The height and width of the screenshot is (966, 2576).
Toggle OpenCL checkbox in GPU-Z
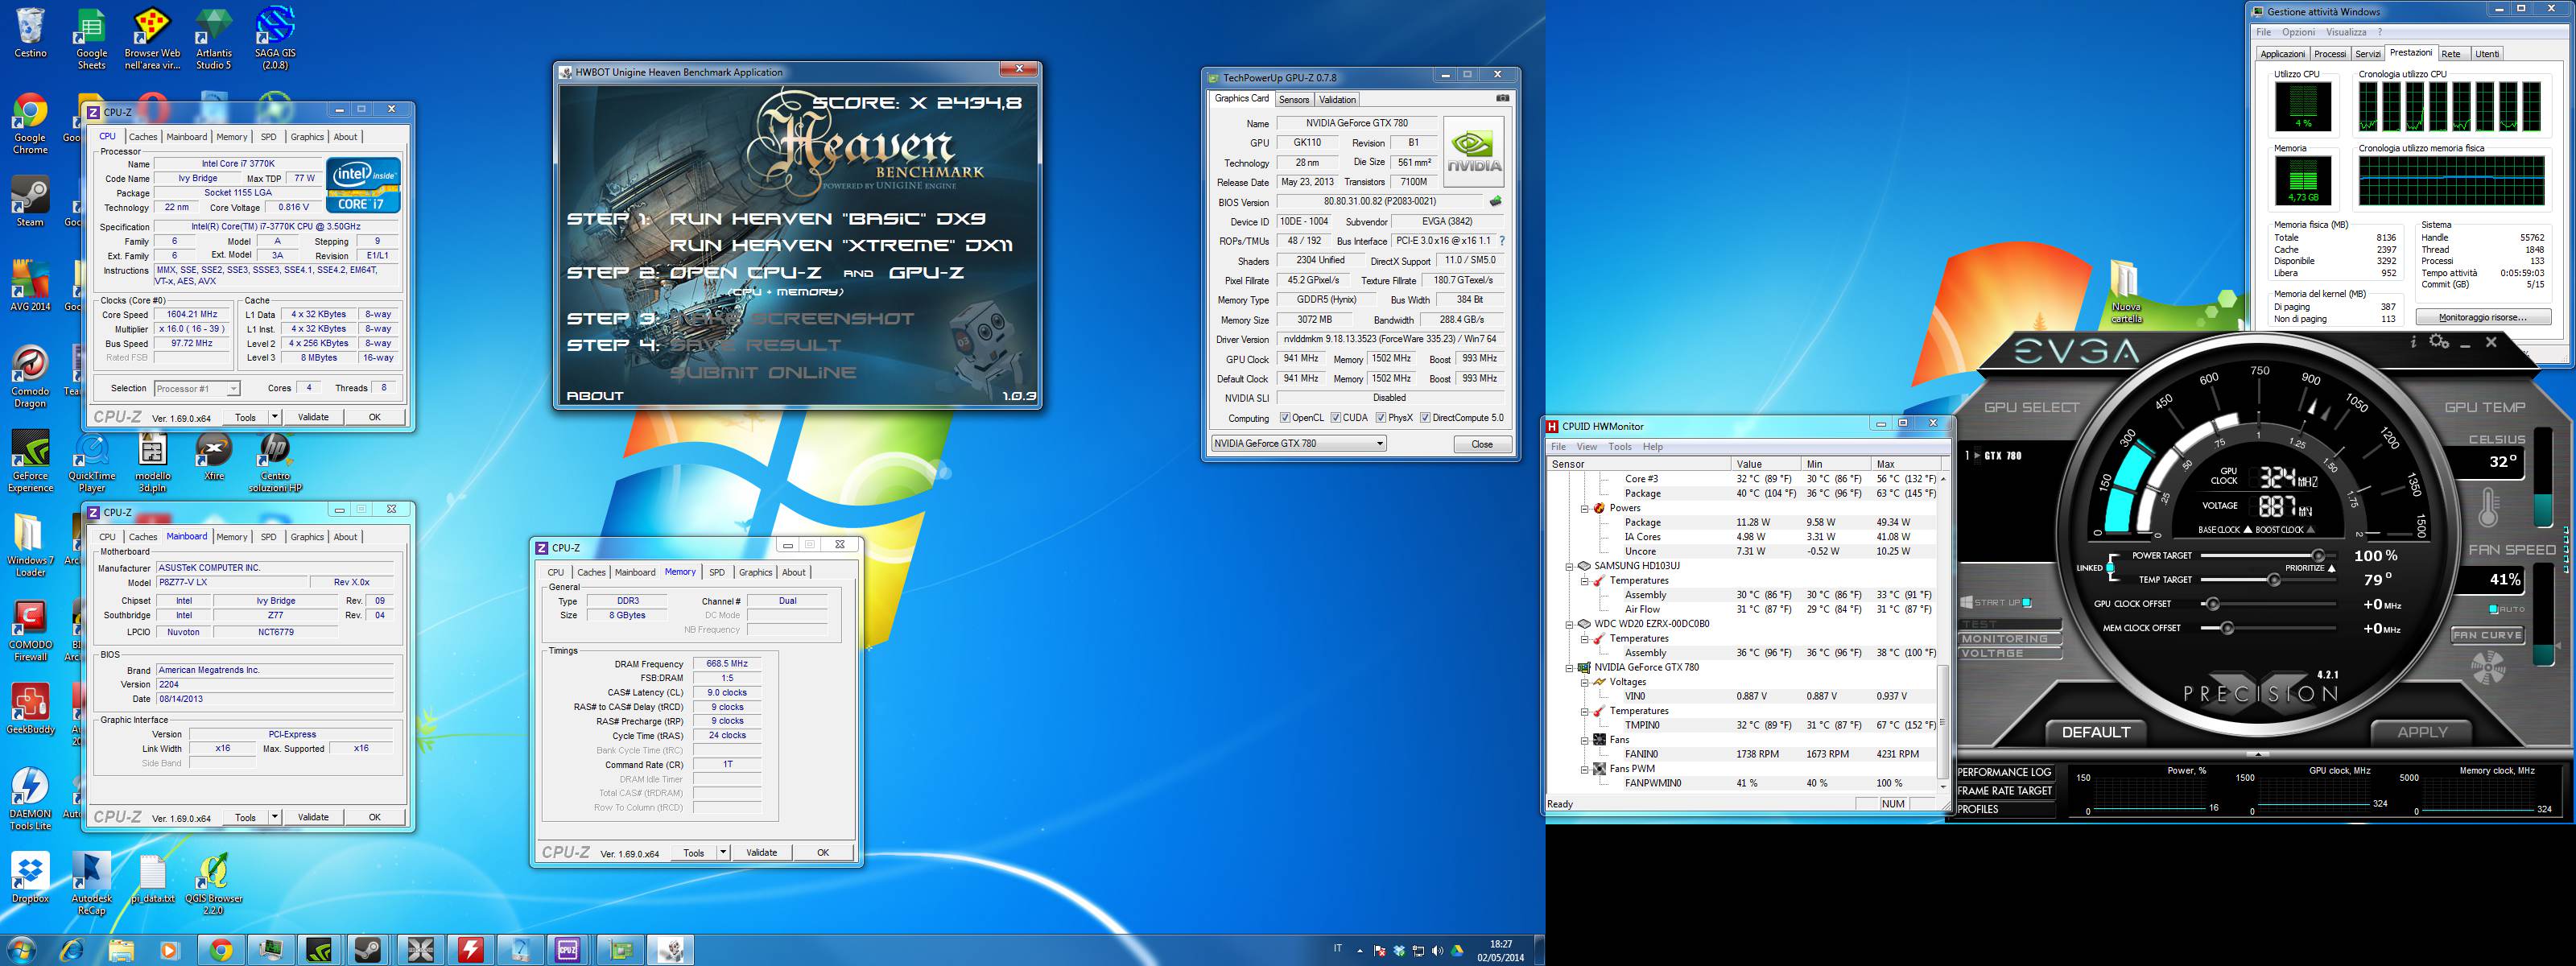[x=1285, y=418]
